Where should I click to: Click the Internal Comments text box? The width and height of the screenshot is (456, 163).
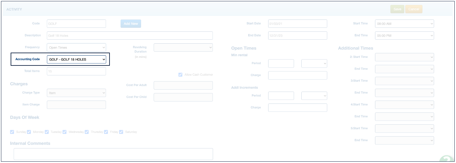pos(113,154)
